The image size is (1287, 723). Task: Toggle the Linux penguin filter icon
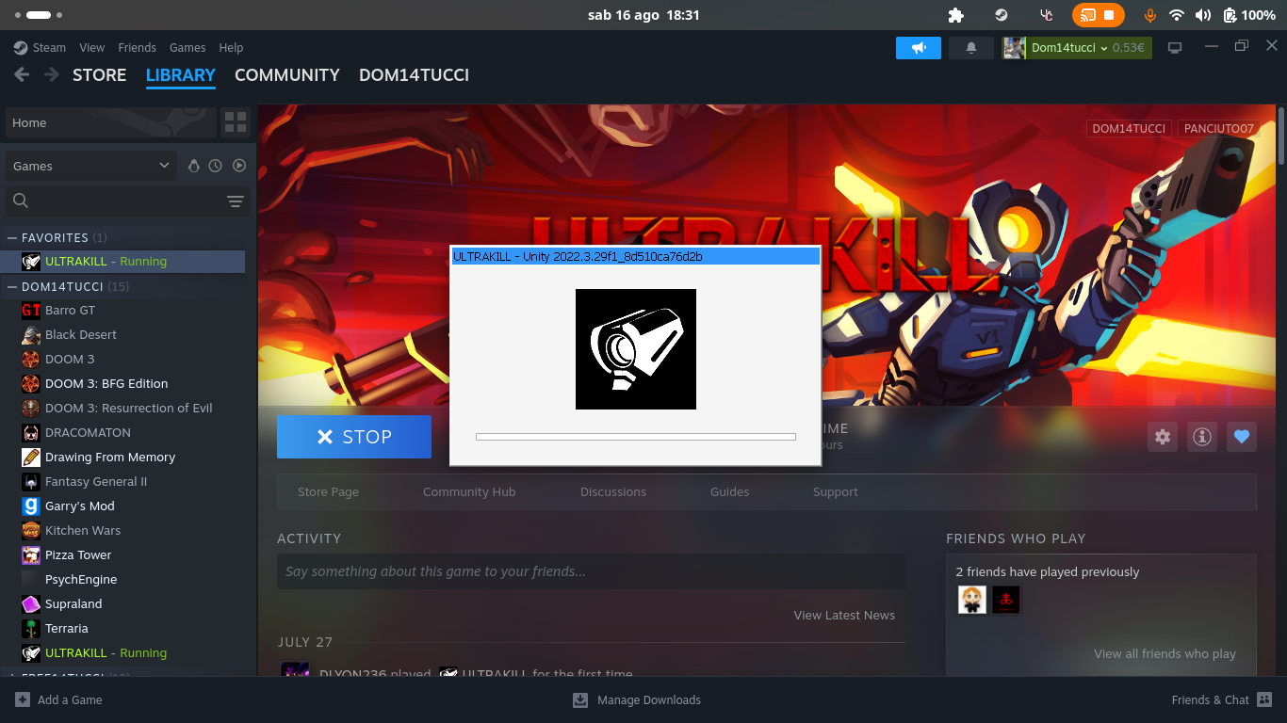193,166
